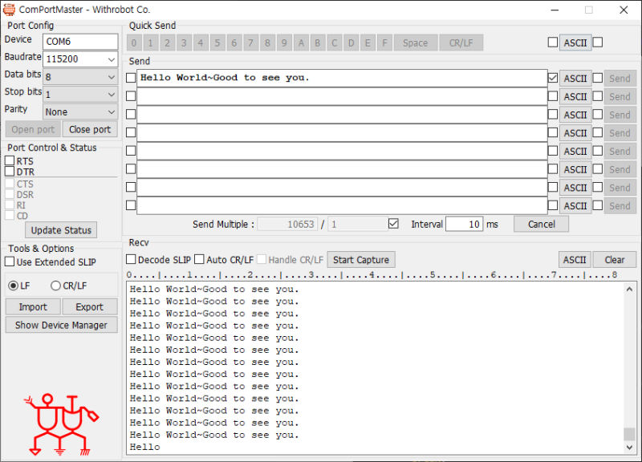The width and height of the screenshot is (642, 462).
Task: Click the Recv scrollbar down arrow
Action: pyautogui.click(x=629, y=448)
